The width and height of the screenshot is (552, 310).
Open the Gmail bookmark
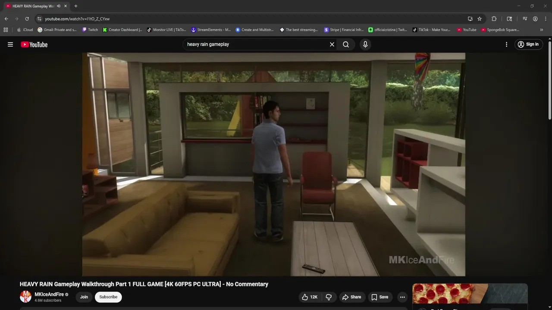click(x=57, y=30)
